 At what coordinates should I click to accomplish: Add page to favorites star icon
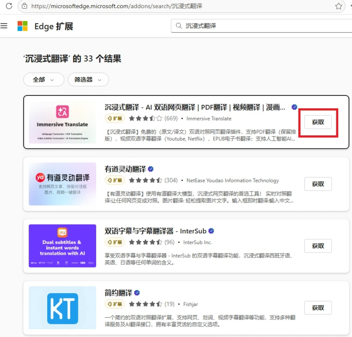(x=339, y=6)
